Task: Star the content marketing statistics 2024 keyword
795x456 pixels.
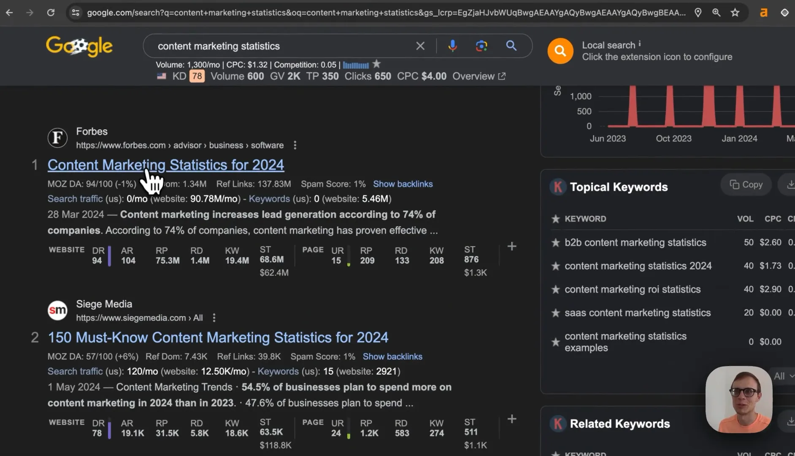Action: click(x=556, y=266)
